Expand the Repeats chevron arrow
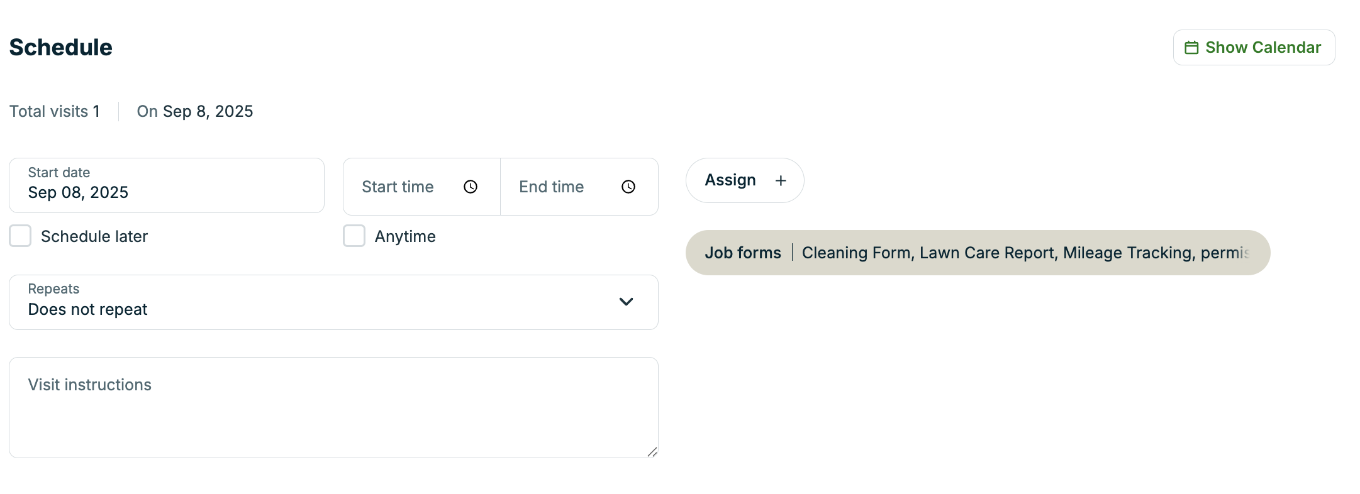 coord(626,302)
